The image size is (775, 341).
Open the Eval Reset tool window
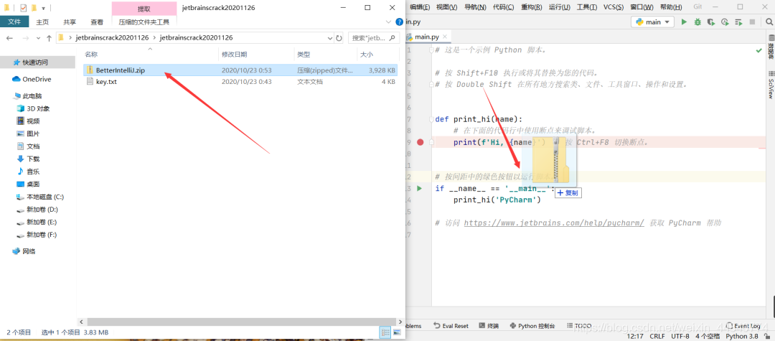(451, 326)
